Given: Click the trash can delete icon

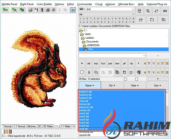Looking at the screenshot, I should tap(42, 10).
